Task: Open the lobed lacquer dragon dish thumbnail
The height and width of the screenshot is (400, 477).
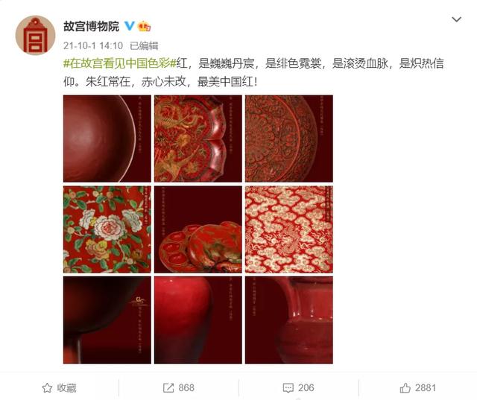Action: [x=198, y=139]
